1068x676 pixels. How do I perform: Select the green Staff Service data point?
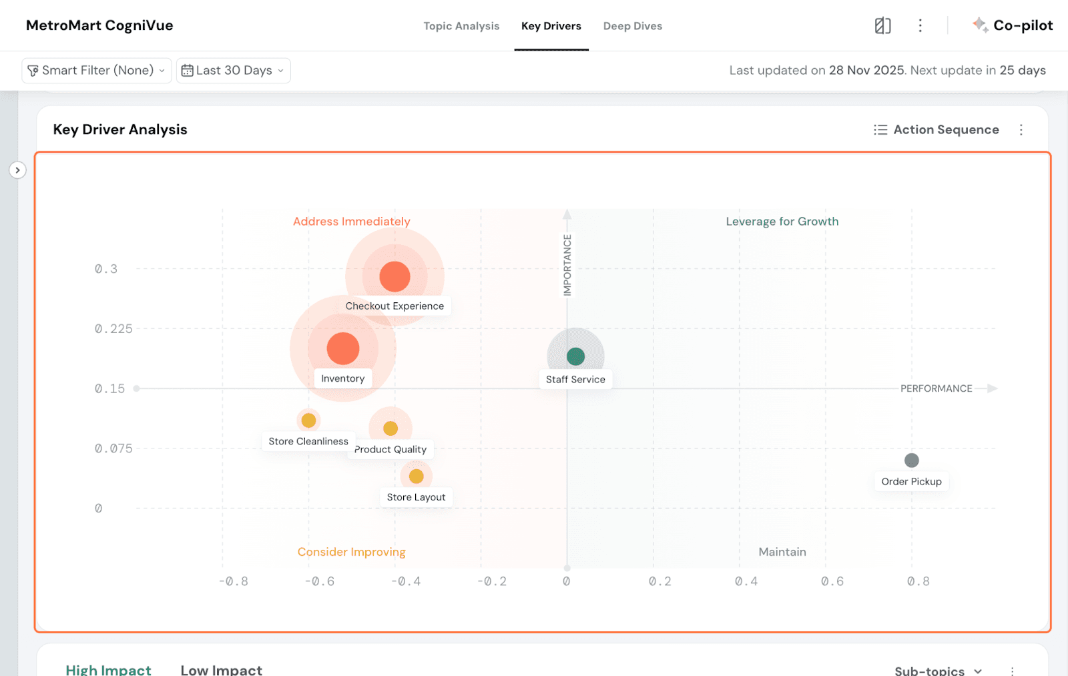pos(575,356)
